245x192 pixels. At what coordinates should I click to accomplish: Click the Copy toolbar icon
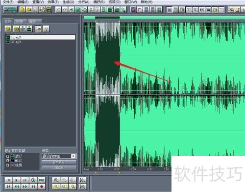click(x=84, y=10)
